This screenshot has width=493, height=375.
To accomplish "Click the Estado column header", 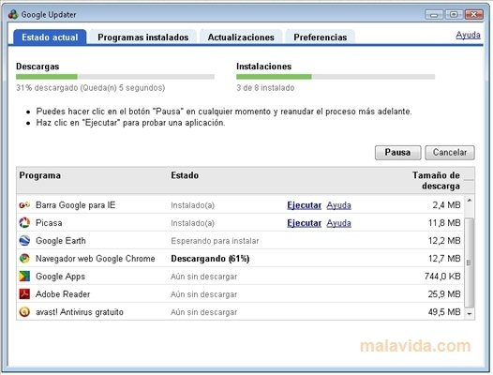I will (185, 175).
